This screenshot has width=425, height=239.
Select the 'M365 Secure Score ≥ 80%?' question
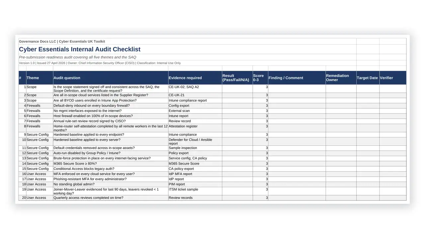tap(111, 164)
